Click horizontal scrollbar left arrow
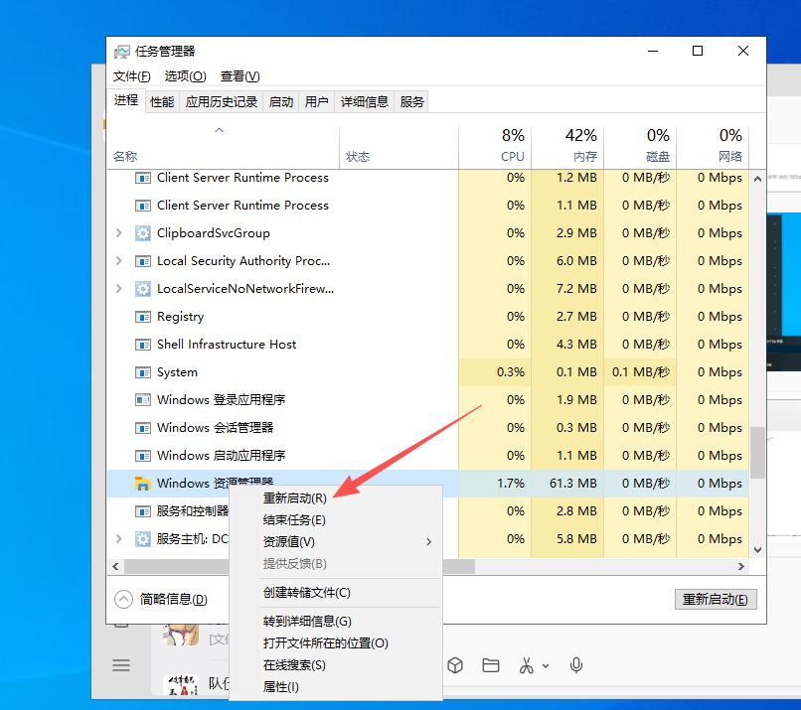Image resolution: width=801 pixels, height=710 pixels. [115, 567]
